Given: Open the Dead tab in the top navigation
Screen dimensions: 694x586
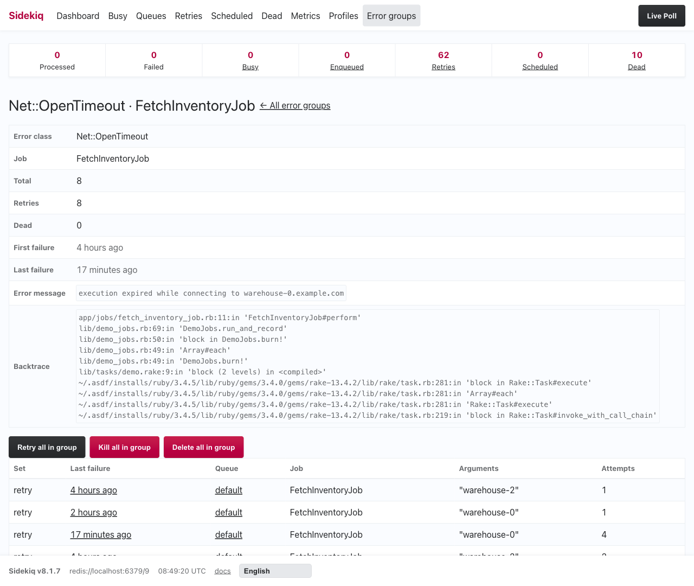Looking at the screenshot, I should coord(272,16).
